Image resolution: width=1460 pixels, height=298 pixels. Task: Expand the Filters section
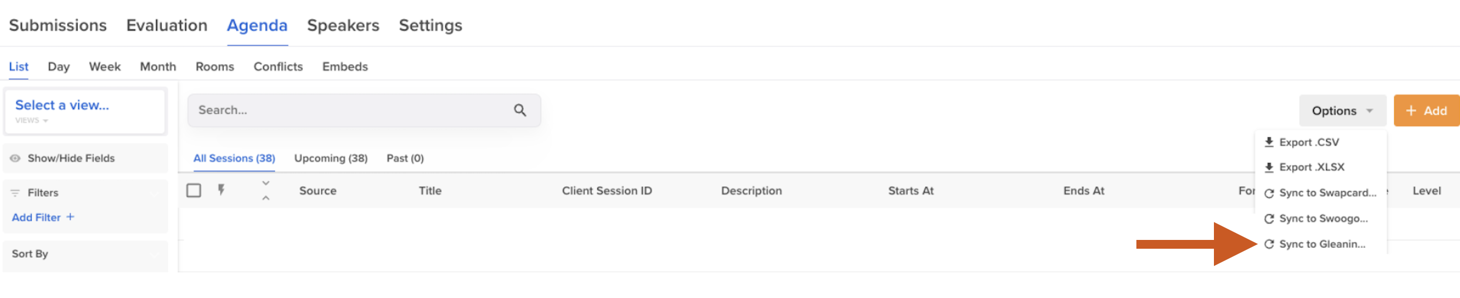85,192
